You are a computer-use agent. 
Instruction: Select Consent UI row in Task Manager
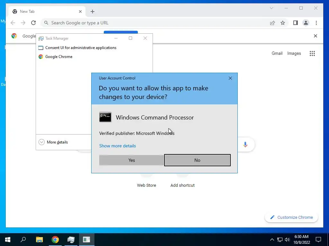click(x=94, y=48)
